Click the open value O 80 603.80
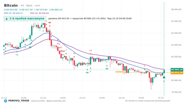This screenshot has width=186, height=104. 11,10
